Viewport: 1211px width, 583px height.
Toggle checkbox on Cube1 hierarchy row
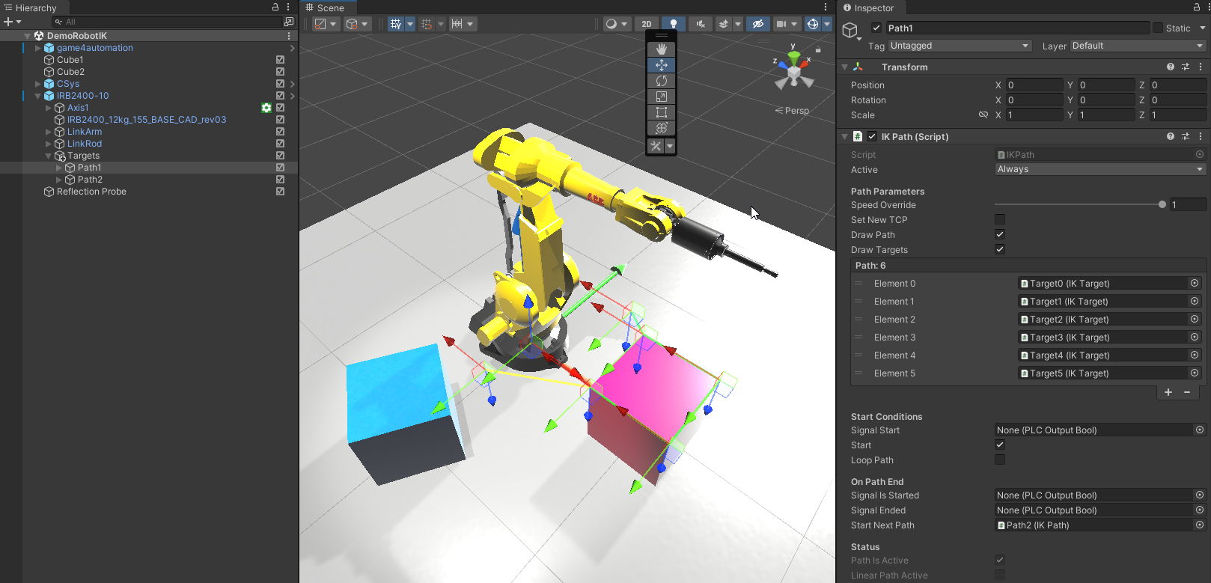click(280, 60)
